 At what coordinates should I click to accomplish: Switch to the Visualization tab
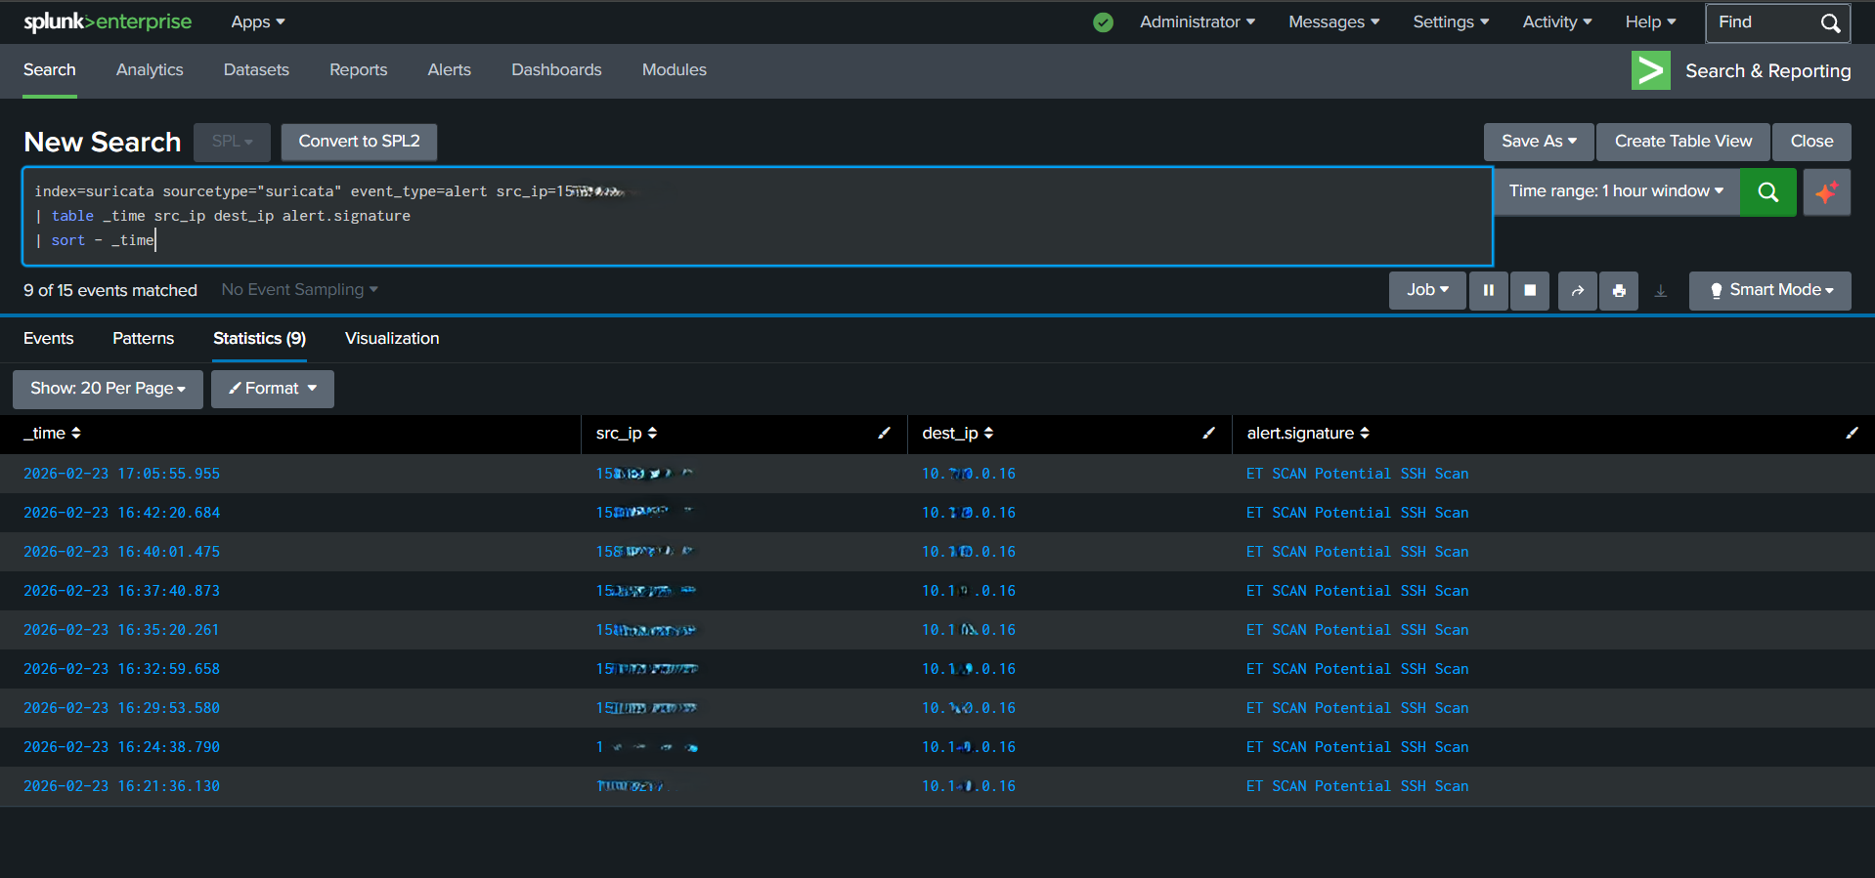point(392,338)
